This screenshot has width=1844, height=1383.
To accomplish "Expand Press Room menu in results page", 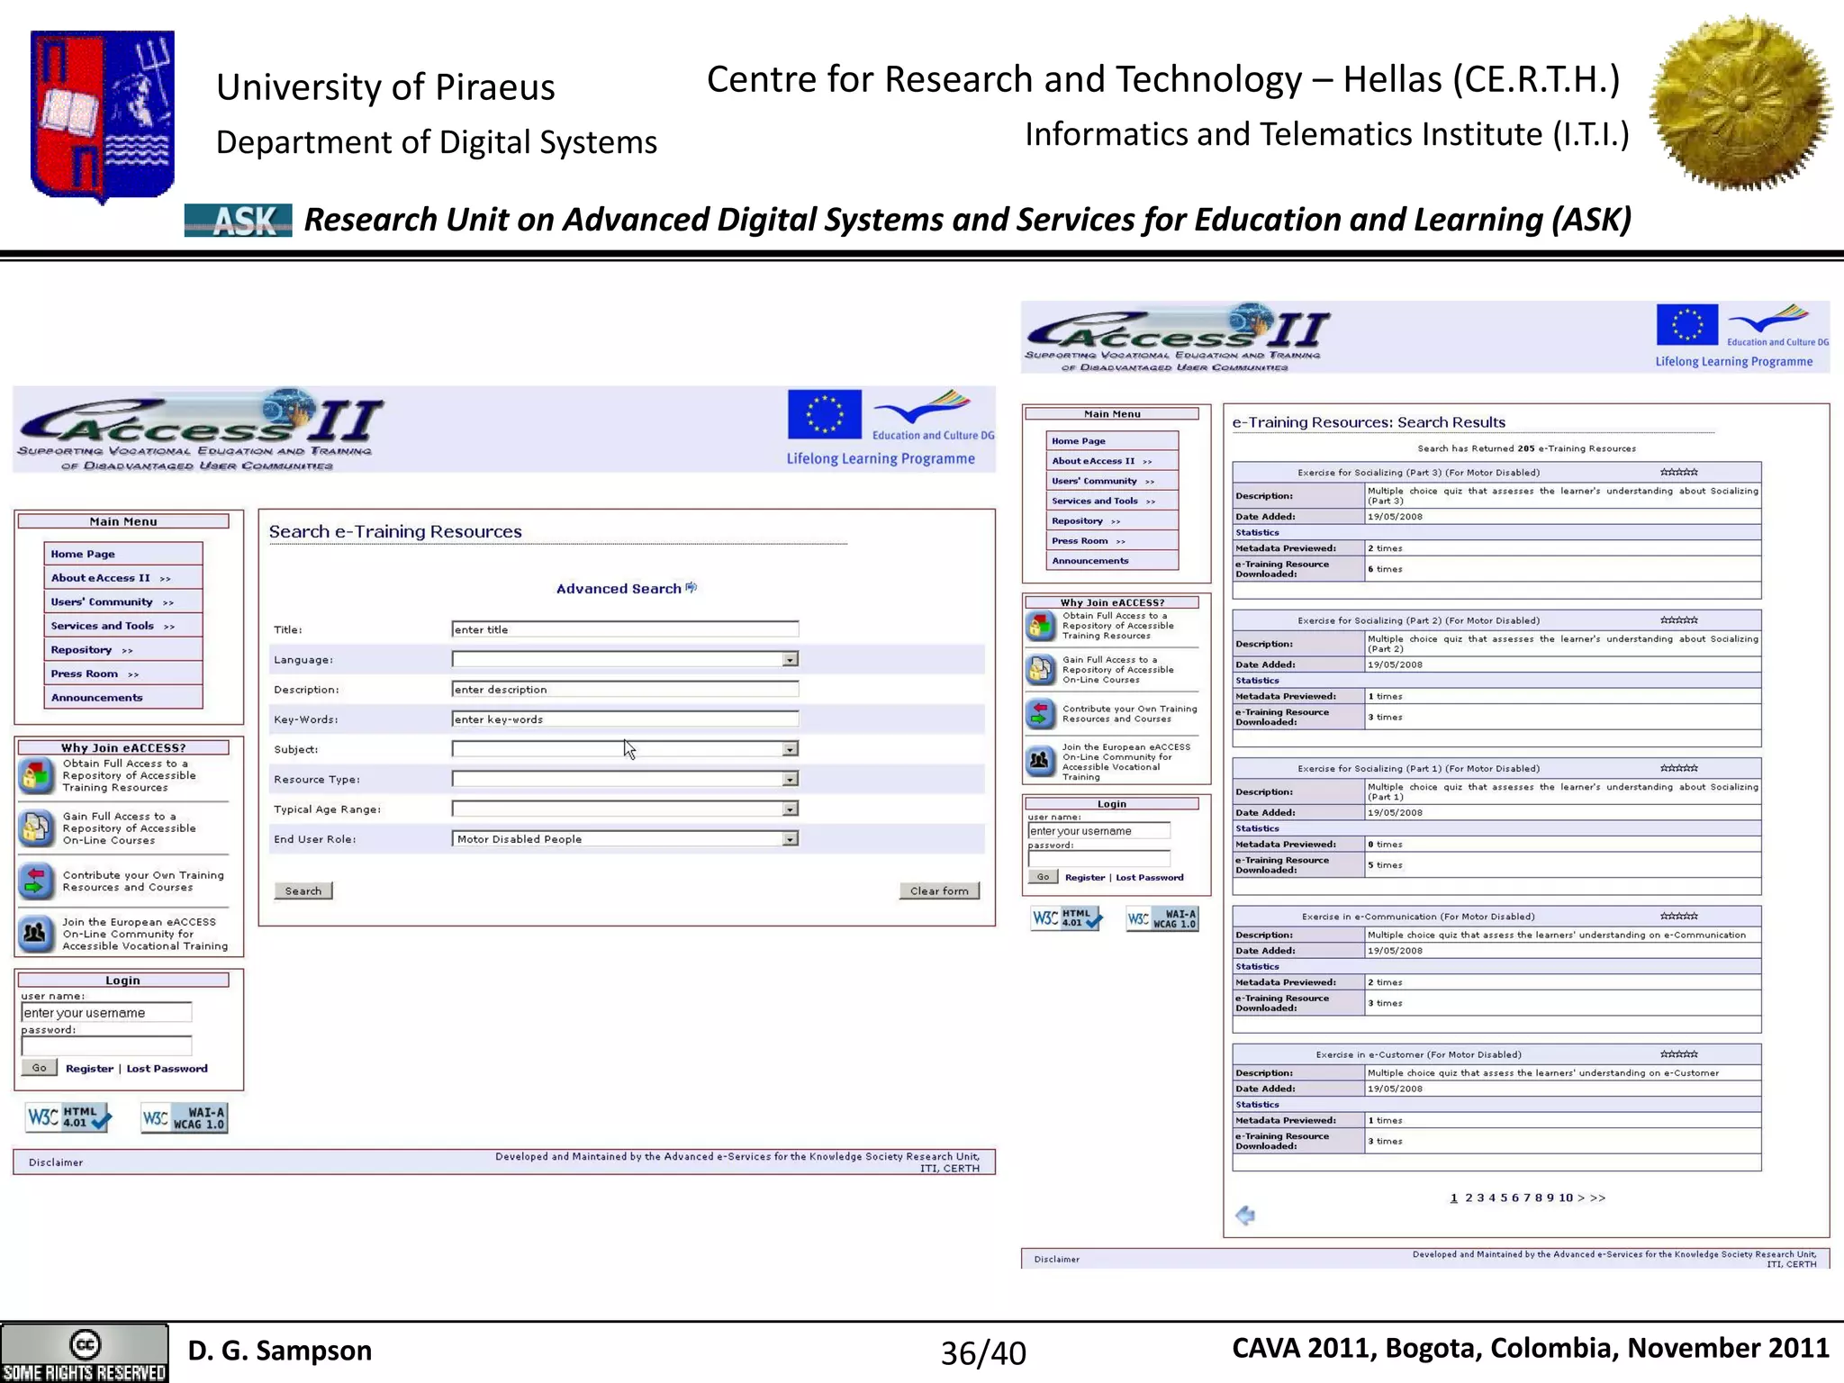I will point(1112,541).
